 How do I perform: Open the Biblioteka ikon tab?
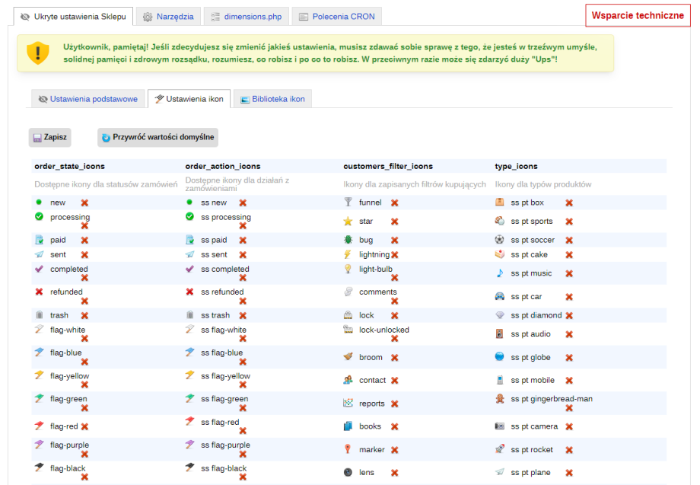[x=272, y=99]
